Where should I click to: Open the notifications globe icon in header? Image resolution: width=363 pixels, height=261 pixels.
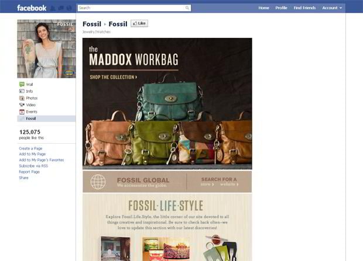coord(69,8)
